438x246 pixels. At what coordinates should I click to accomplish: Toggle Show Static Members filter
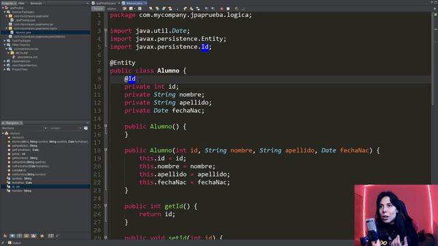(x=19, y=236)
